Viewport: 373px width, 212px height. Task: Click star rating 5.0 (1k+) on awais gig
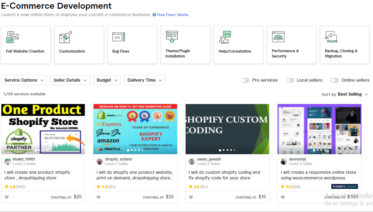(198, 187)
